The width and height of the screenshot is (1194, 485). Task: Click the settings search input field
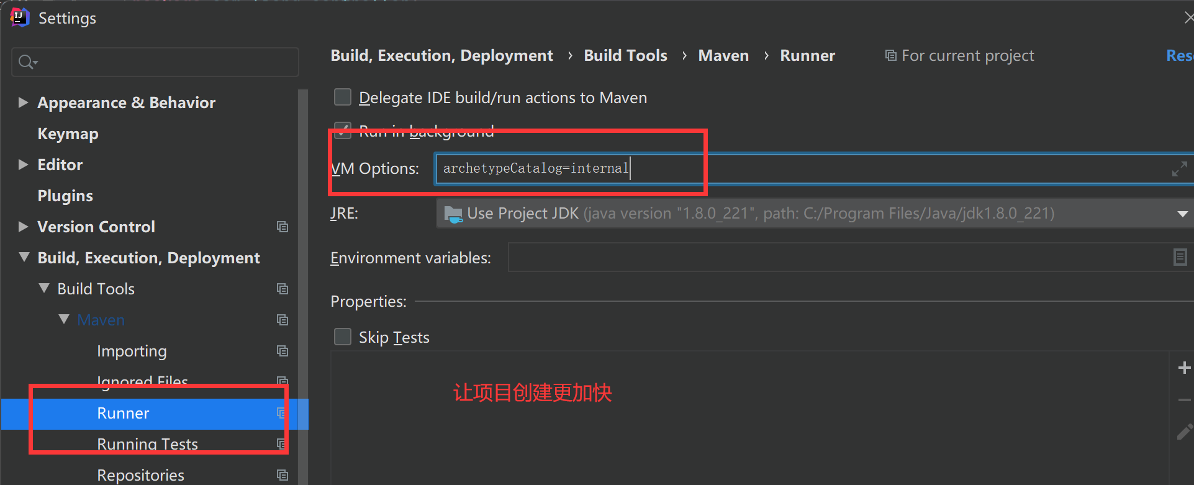(x=155, y=62)
